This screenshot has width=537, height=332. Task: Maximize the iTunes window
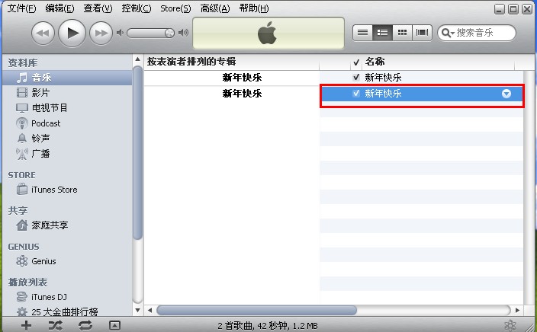(513, 9)
